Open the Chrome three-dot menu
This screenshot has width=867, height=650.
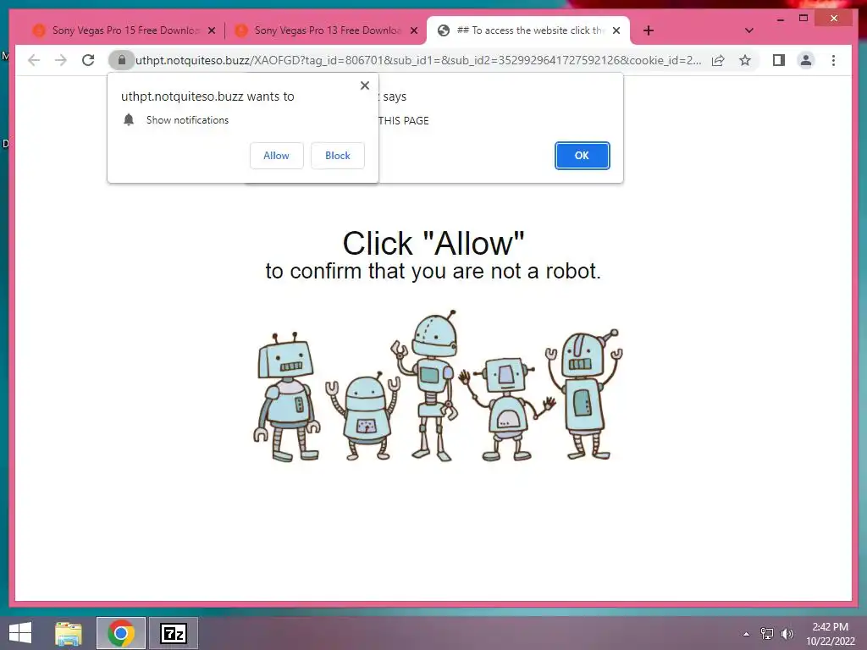point(833,60)
